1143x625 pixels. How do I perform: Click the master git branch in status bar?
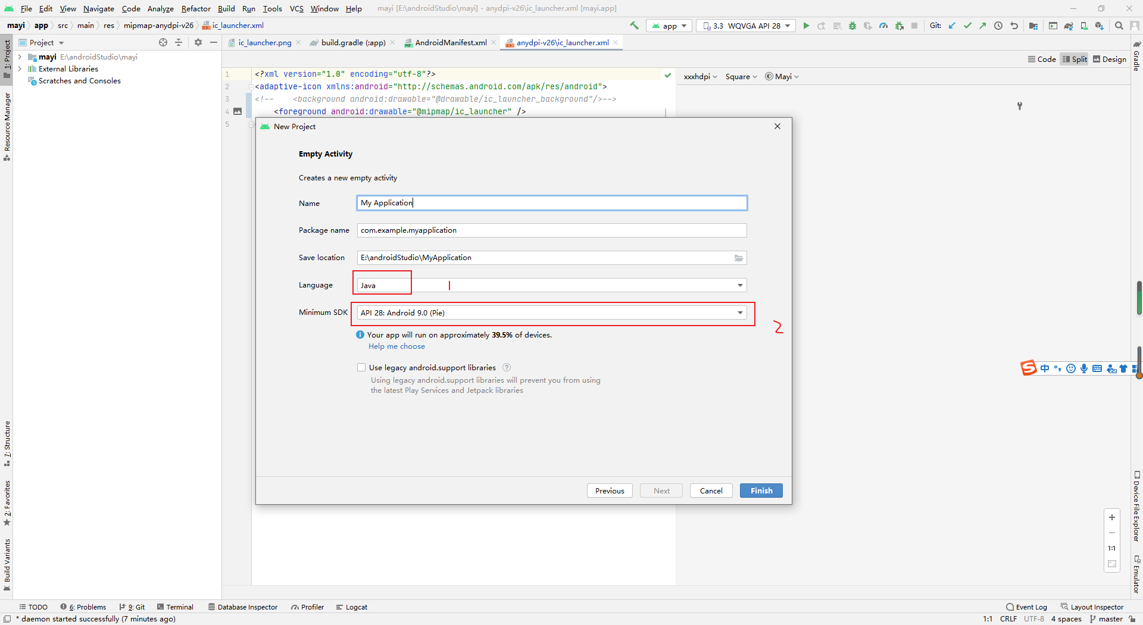1106,618
